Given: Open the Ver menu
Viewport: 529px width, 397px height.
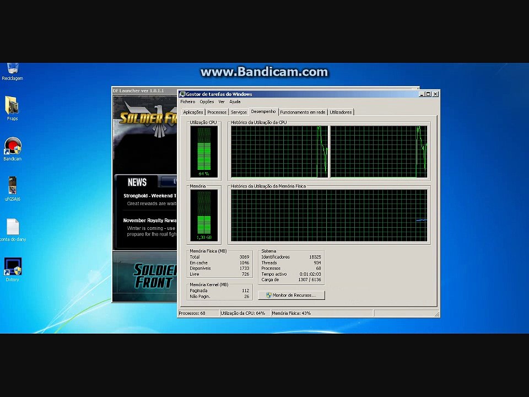Looking at the screenshot, I should [x=222, y=101].
